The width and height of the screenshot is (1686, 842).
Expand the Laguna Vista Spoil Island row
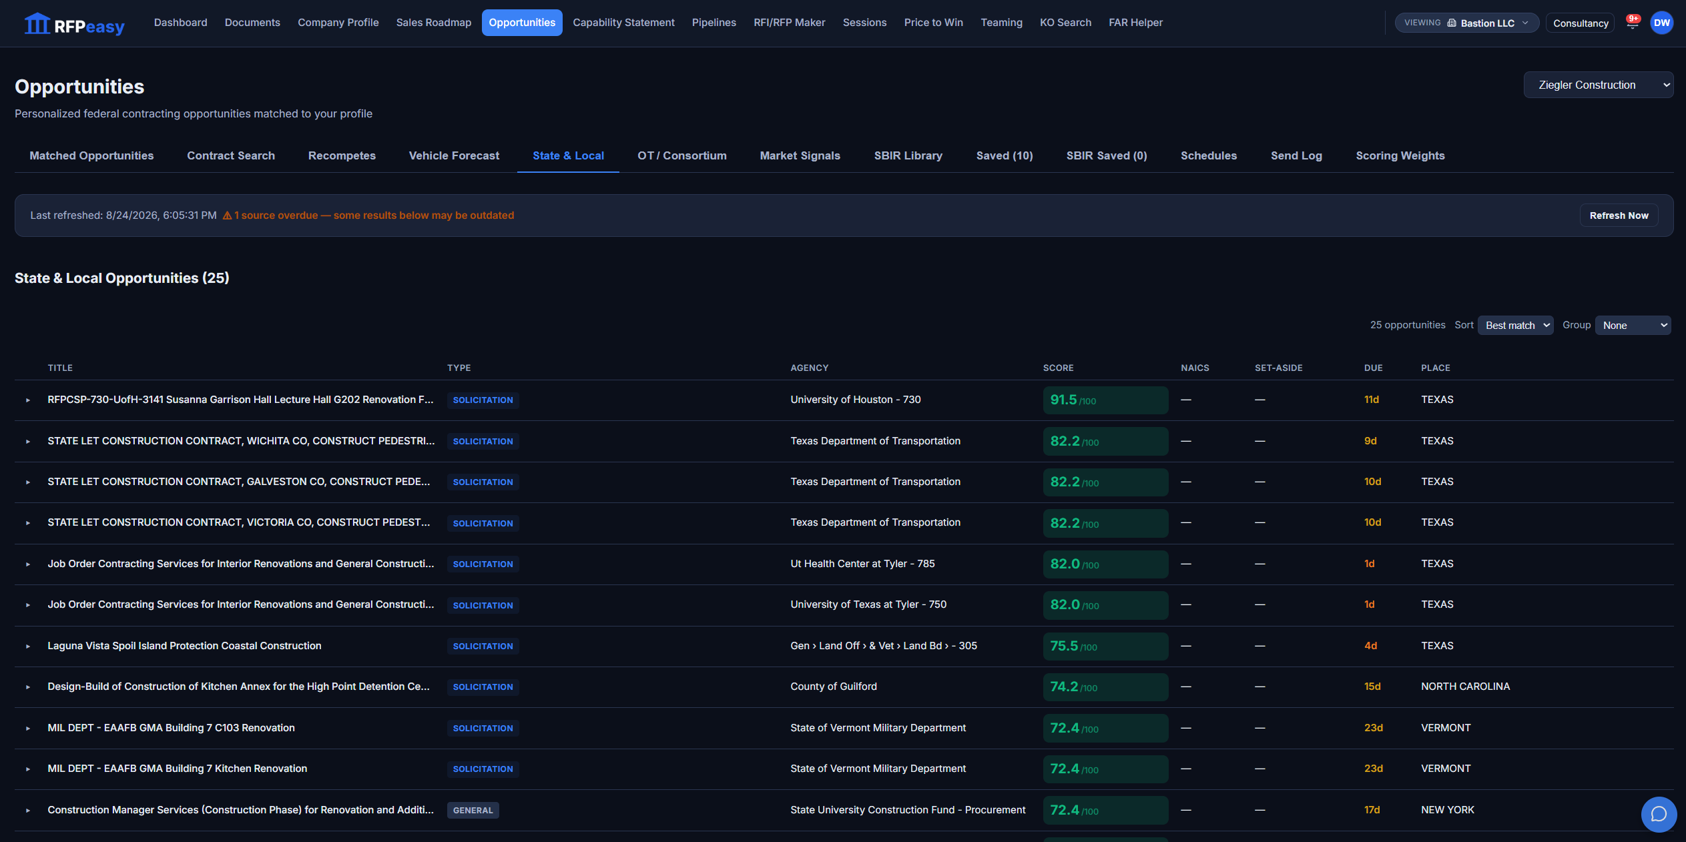click(x=28, y=647)
